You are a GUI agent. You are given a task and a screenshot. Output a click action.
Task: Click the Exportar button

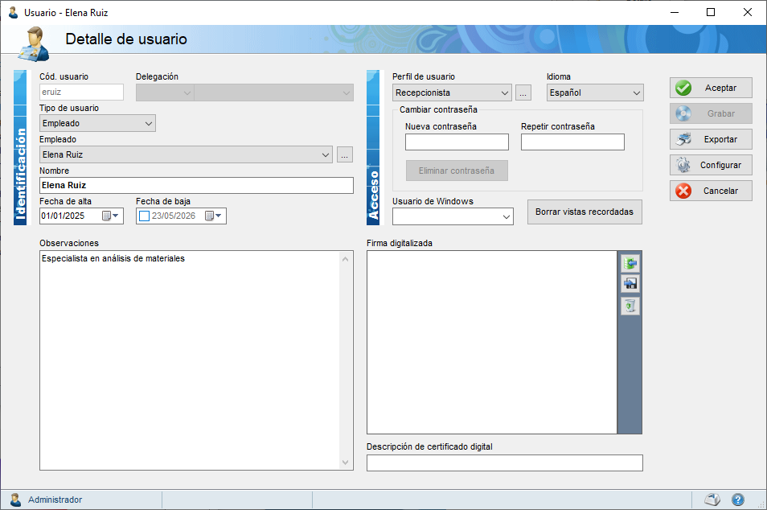click(711, 139)
